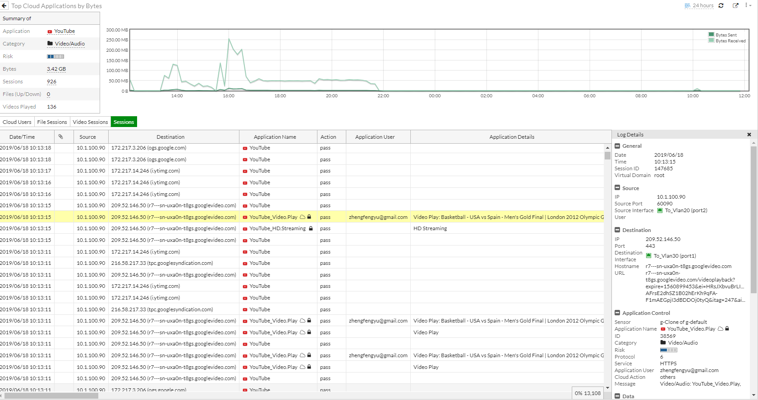Open the more options kebab menu
This screenshot has width=758, height=400.
[x=748, y=5]
